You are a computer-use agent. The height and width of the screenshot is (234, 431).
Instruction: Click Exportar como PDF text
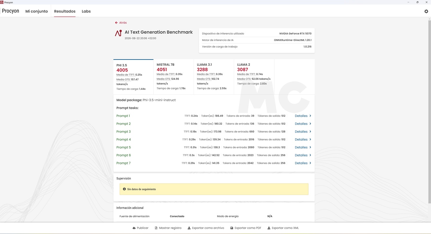tap(248, 228)
